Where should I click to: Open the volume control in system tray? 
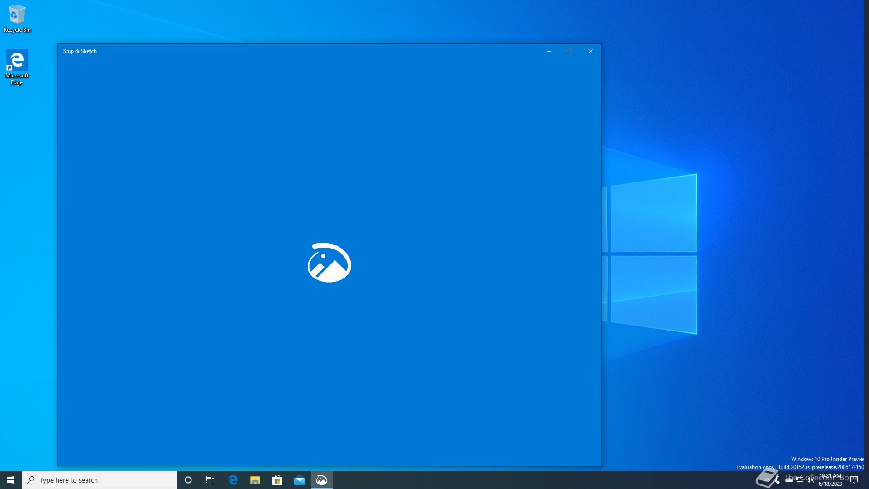810,480
